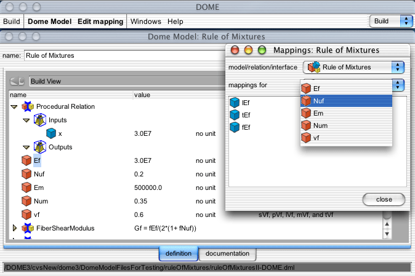Screen dimensions: 415x276
Task: Click the model name field Rule of Mixtures
Action: coord(124,55)
